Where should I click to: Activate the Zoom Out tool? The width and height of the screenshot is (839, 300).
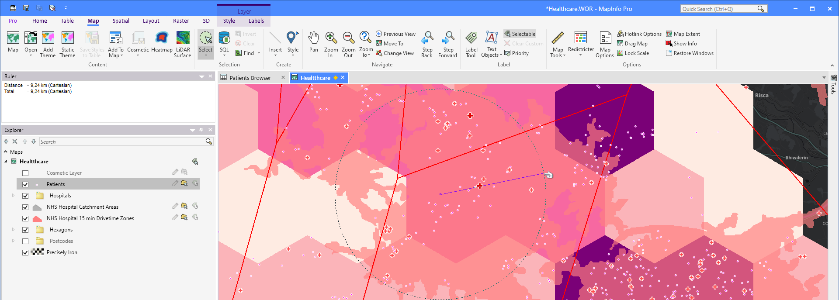(348, 45)
